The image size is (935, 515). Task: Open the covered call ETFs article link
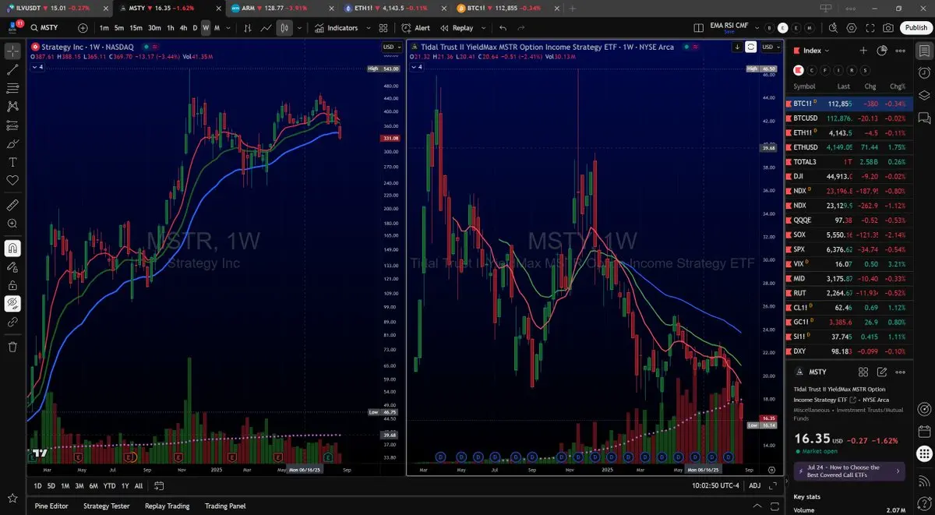(848, 471)
